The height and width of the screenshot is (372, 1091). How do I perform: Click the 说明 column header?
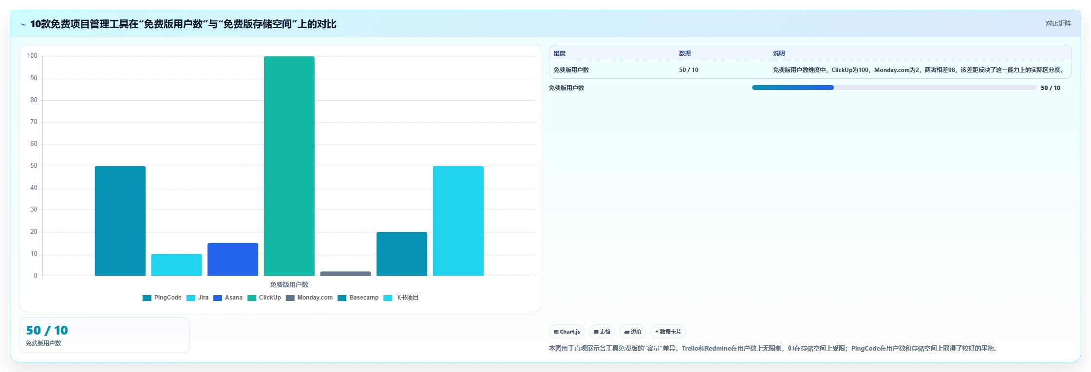(779, 53)
